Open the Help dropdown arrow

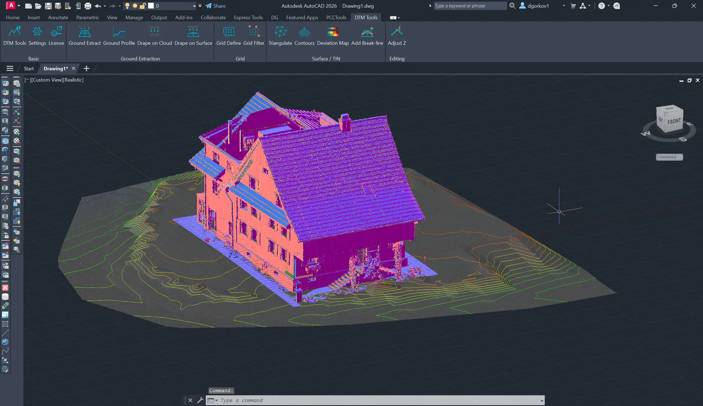[x=609, y=6]
